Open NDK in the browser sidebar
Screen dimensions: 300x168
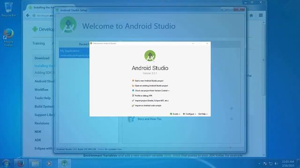38,132
